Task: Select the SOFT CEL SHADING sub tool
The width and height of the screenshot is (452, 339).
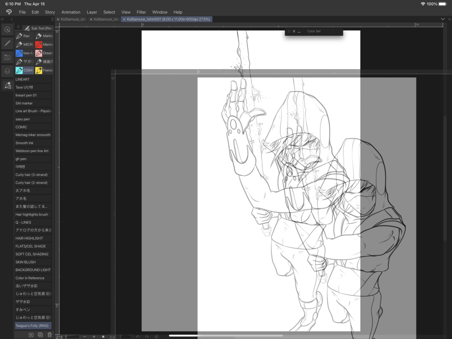Action: click(33, 254)
